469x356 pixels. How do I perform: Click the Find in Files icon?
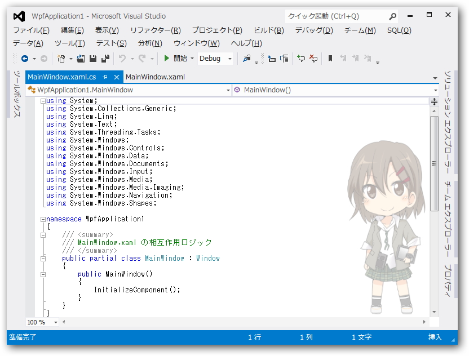[247, 58]
